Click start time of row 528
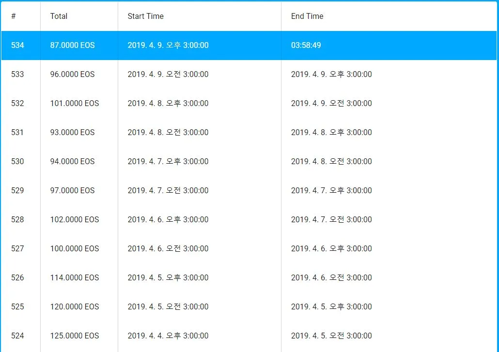Screen dimensions: 499x352 coord(168,219)
